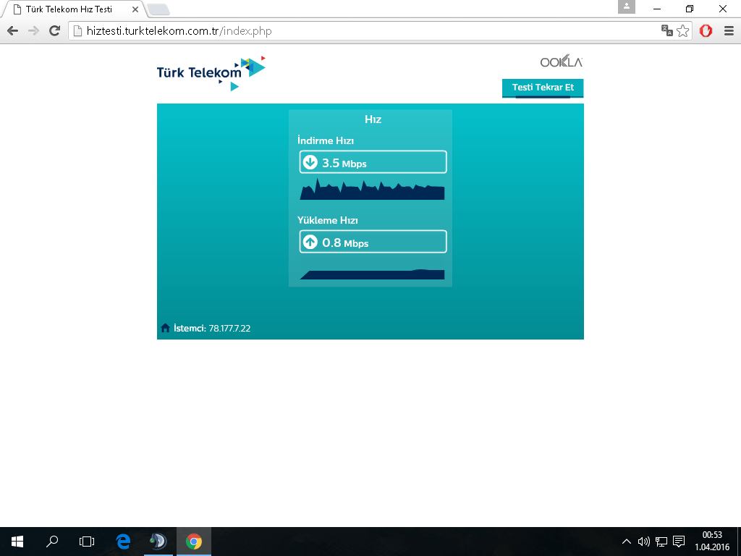This screenshot has height=556, width=741.
Task: Launch Microsoft Edge from the taskbar
Action: [123, 542]
